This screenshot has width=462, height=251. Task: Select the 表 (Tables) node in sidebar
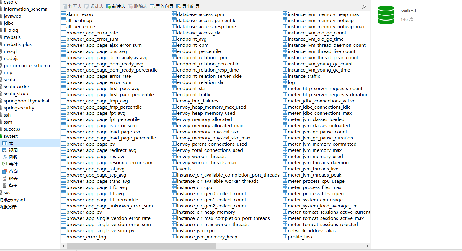pyautogui.click(x=30, y=143)
